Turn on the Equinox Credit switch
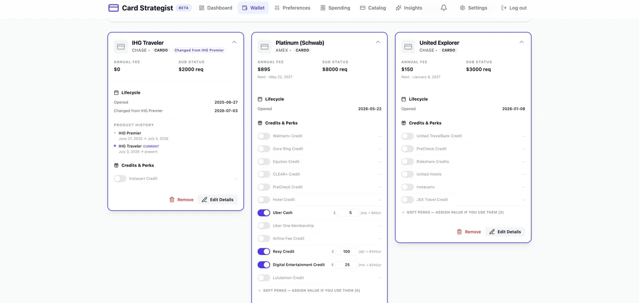This screenshot has height=303, width=639. [x=264, y=162]
